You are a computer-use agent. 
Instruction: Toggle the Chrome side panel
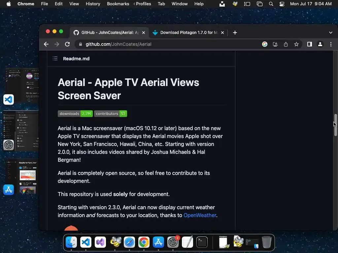(x=310, y=44)
